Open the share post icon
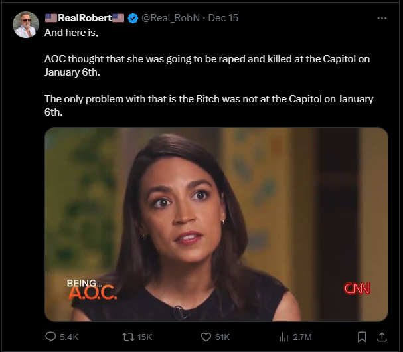The image size is (403, 352). [382, 337]
